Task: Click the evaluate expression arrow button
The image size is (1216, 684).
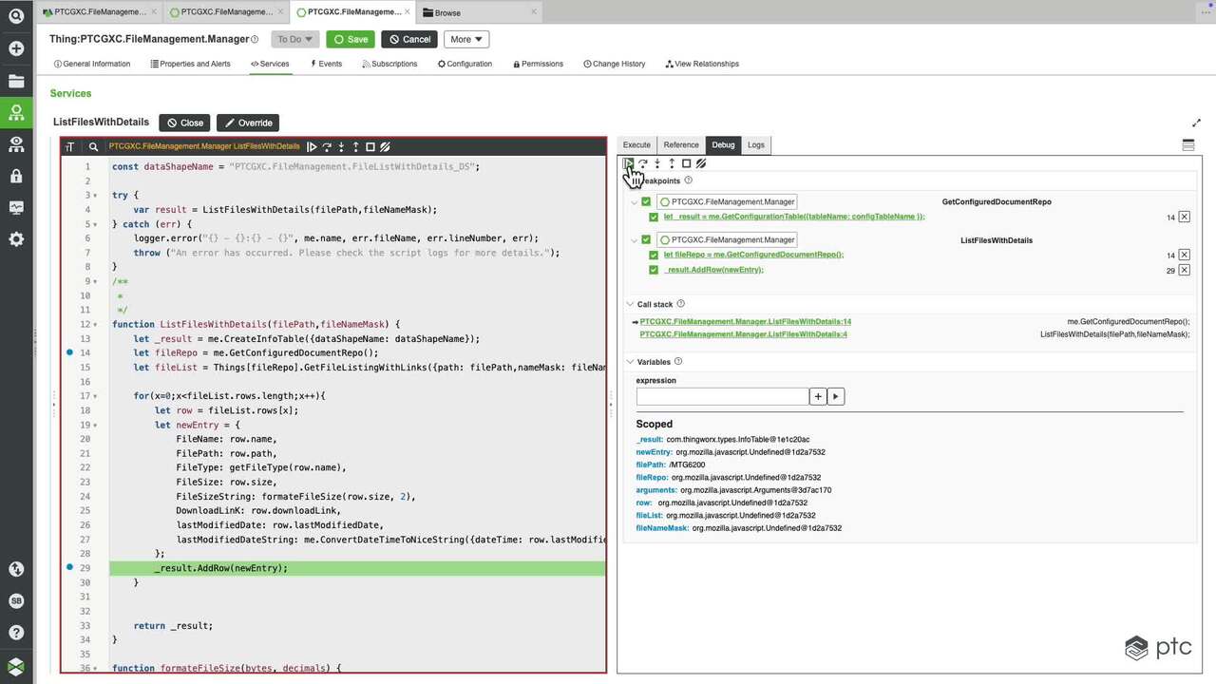Action: tap(836, 396)
